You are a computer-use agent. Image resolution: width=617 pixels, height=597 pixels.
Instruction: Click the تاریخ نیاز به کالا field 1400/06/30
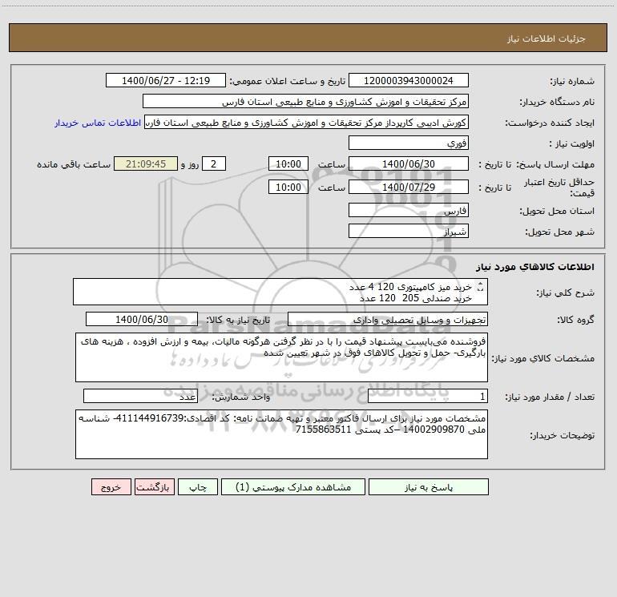tap(142, 319)
